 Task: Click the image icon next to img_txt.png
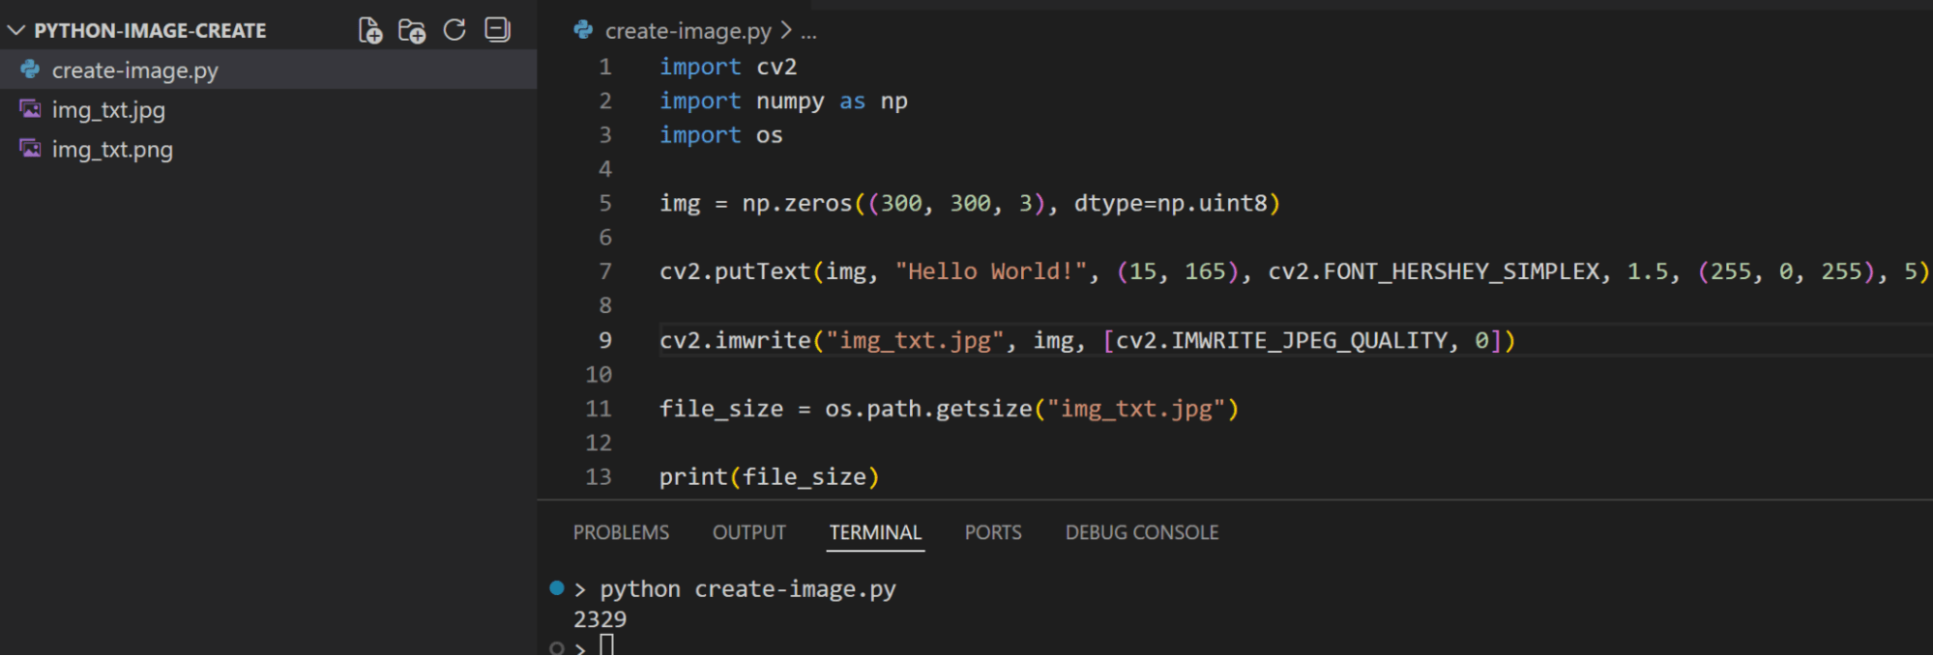(x=31, y=149)
